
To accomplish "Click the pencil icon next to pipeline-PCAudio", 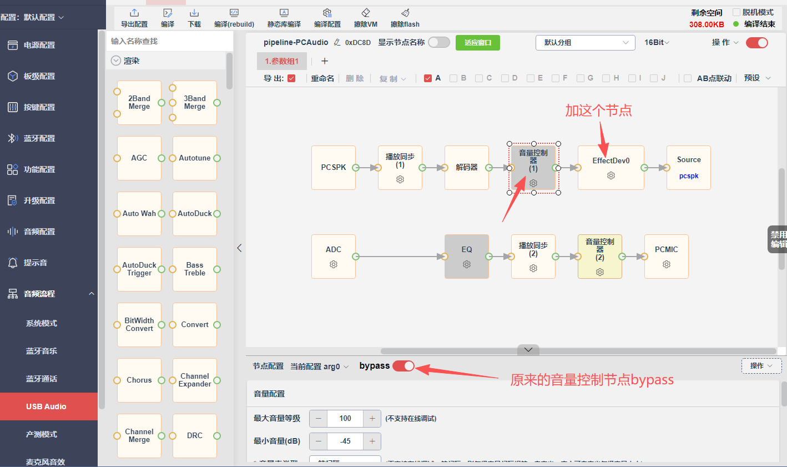I will 337,42.
